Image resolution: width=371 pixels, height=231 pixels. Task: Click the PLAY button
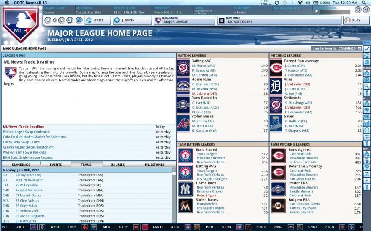[356, 20]
